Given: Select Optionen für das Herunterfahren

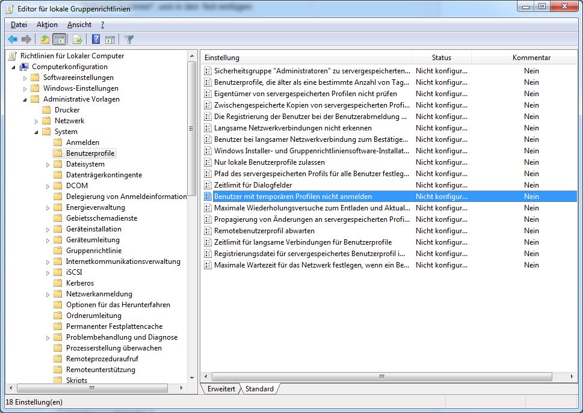Looking at the screenshot, I should (x=118, y=305).
